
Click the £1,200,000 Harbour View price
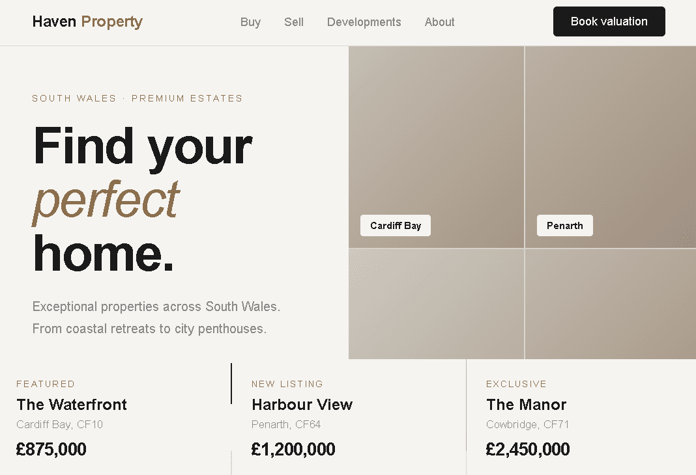tap(293, 449)
